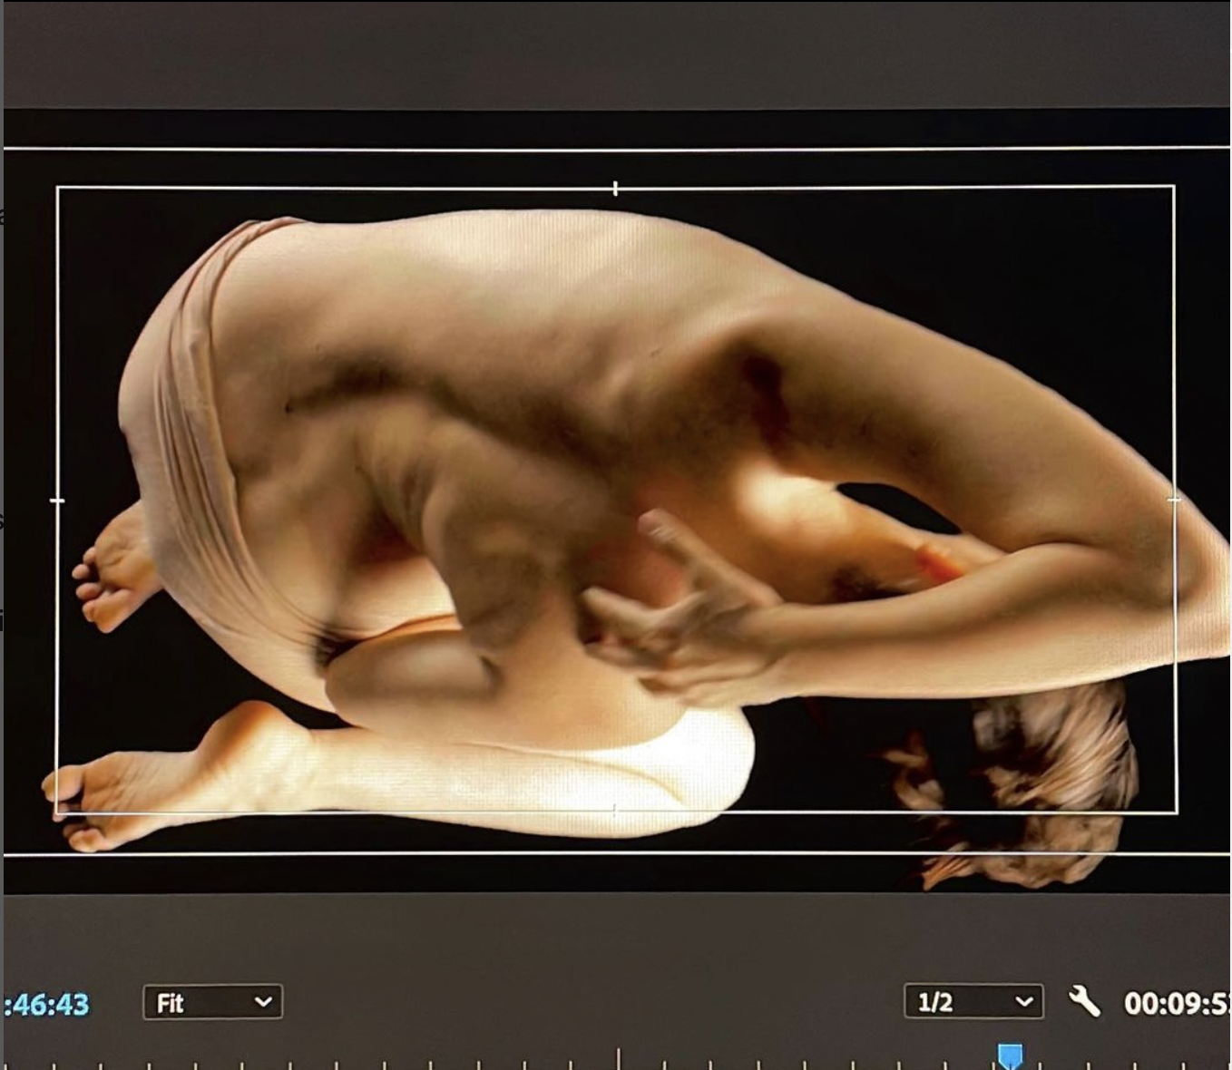Click the chevron arrow beside 1/2
Viewport: 1232px width, 1070px height.
[1024, 1002]
